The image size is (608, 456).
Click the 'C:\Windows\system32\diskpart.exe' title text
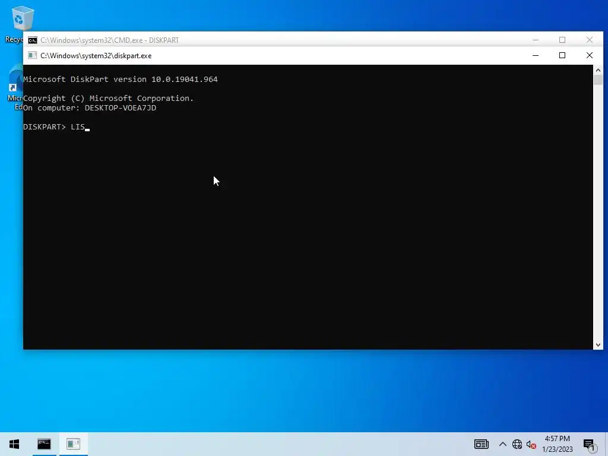(x=96, y=55)
